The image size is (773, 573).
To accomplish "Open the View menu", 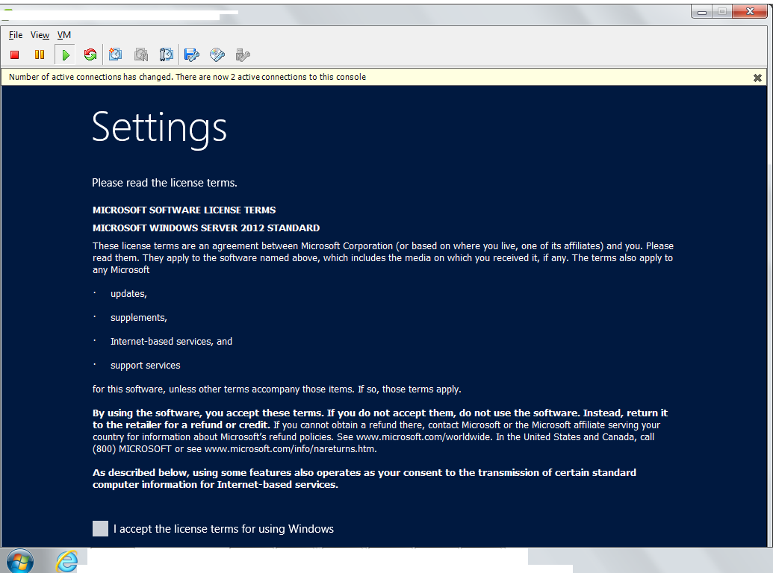I will coord(40,35).
